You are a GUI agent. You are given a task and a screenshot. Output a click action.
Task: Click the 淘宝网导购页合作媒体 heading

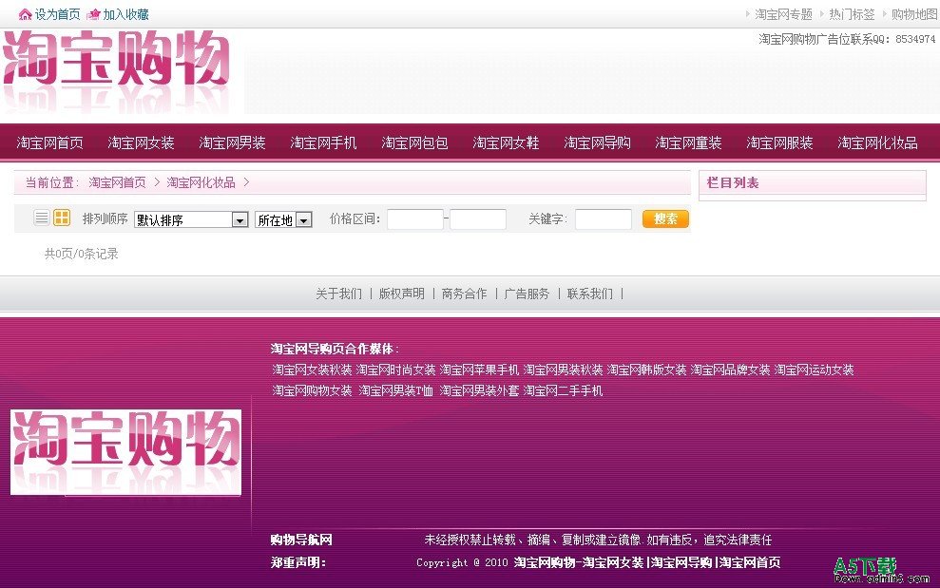pyautogui.click(x=333, y=349)
